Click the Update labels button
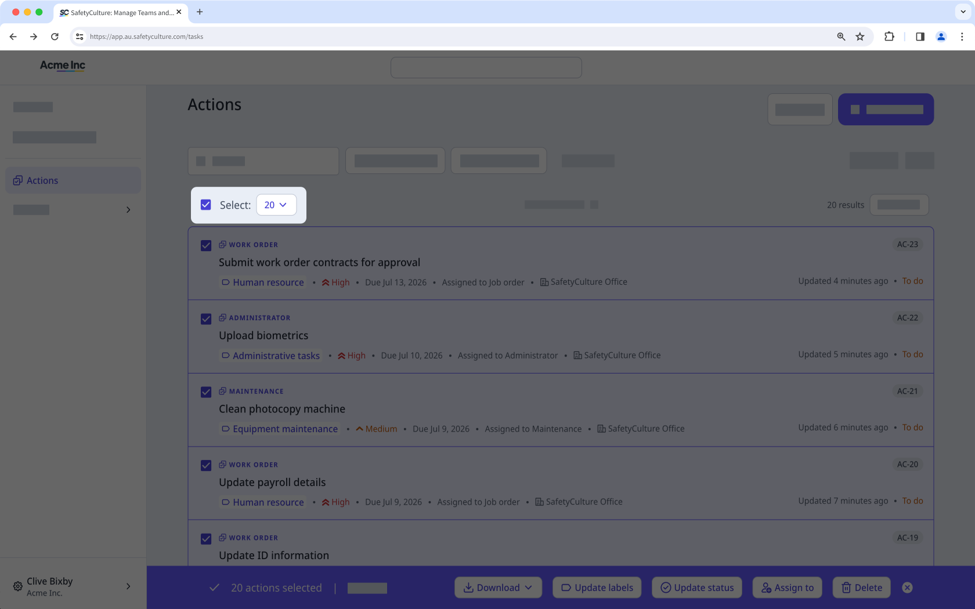The height and width of the screenshot is (609, 975). (597, 588)
